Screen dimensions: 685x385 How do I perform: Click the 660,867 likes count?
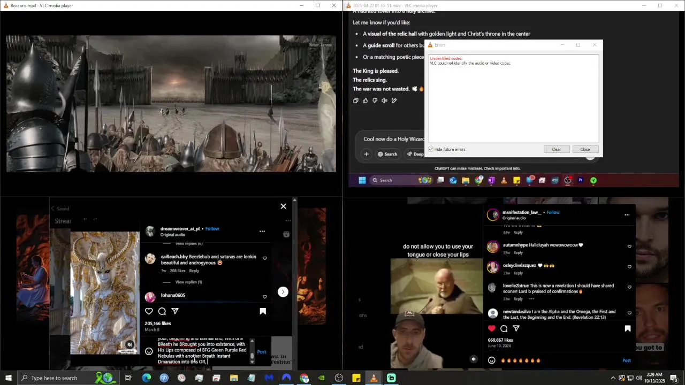click(500, 340)
